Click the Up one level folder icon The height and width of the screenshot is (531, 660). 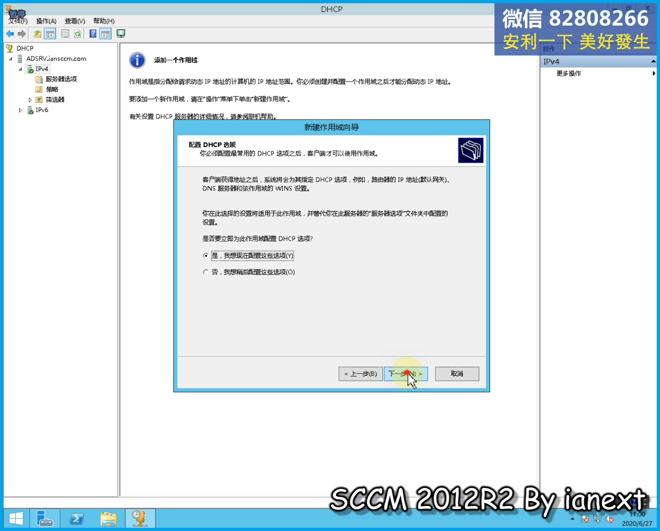tap(38, 34)
